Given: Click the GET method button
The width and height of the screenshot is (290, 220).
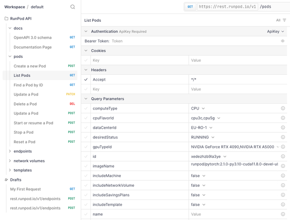Looking at the screenshot, I should point(190,7).
